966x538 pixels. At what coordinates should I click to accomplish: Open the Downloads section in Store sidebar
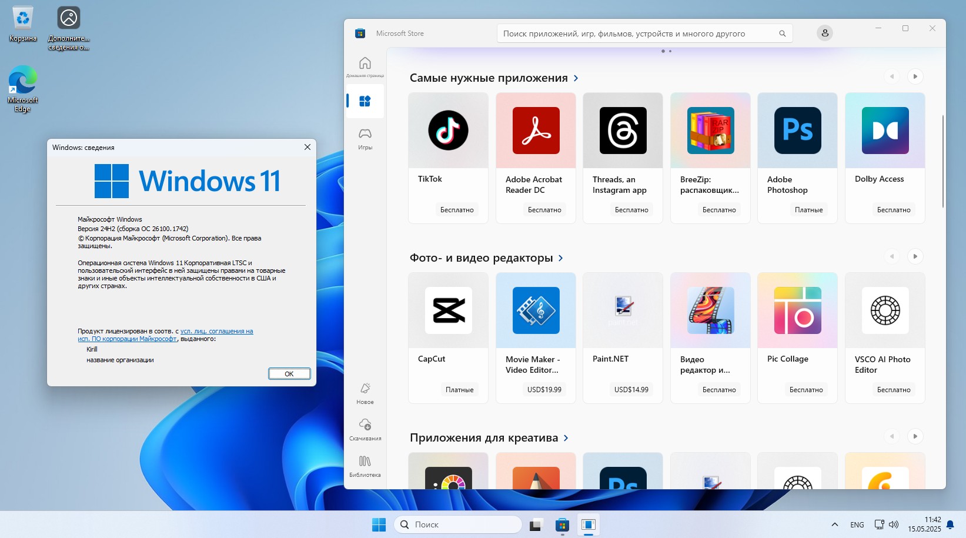[x=365, y=430]
